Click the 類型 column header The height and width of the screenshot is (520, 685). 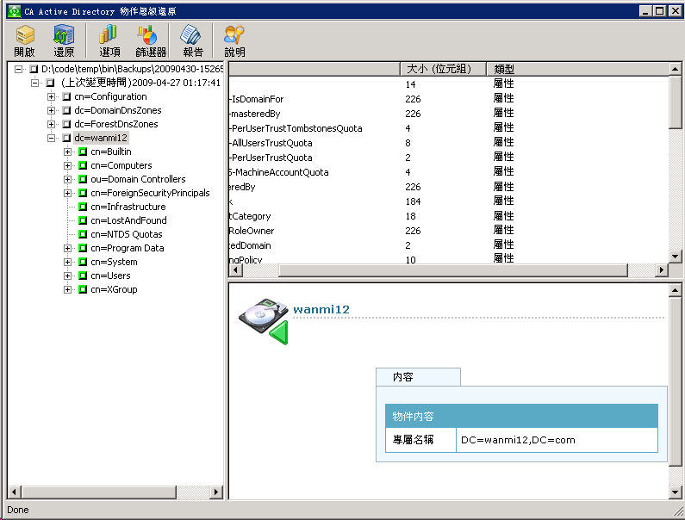click(504, 69)
